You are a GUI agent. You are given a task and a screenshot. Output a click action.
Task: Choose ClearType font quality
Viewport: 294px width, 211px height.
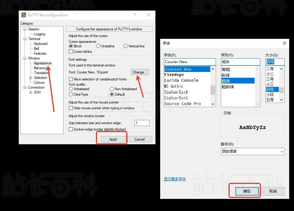click(x=71, y=94)
